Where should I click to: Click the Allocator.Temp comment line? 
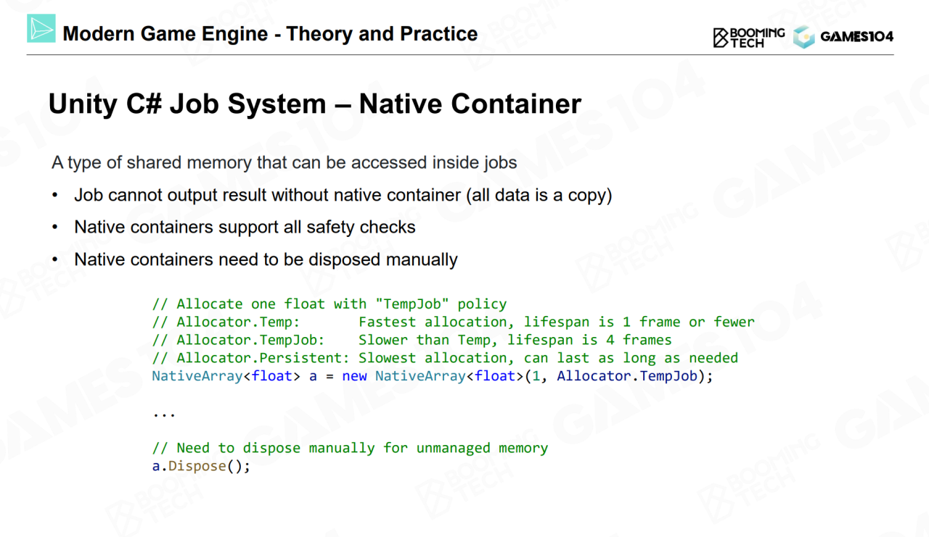pyautogui.click(x=453, y=322)
